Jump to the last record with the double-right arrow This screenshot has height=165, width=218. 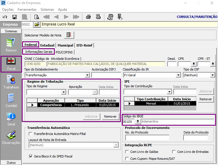click(x=76, y=17)
